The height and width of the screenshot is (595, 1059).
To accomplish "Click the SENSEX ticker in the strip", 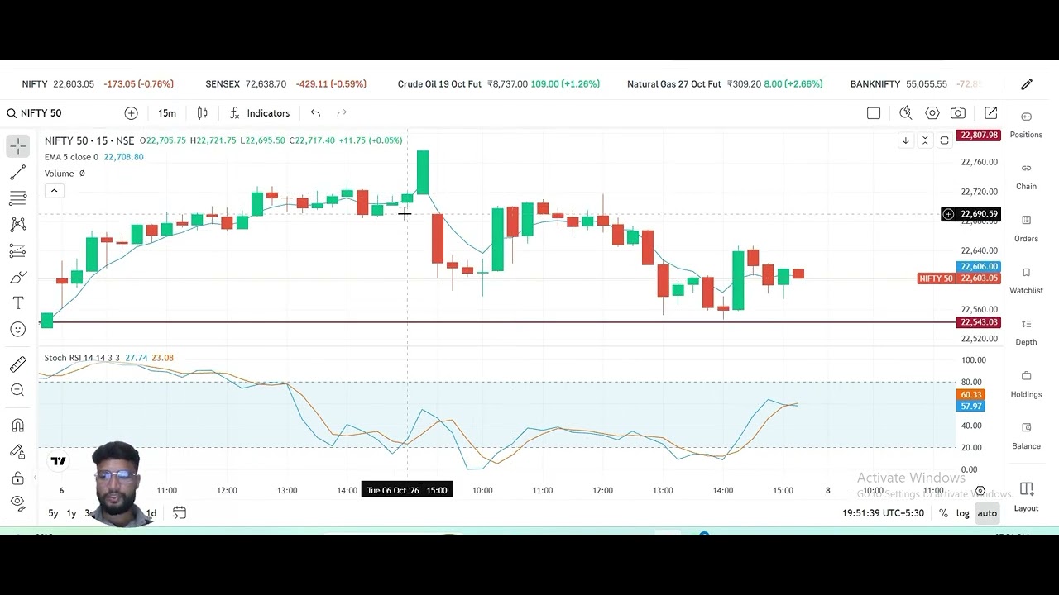I will [x=285, y=84].
